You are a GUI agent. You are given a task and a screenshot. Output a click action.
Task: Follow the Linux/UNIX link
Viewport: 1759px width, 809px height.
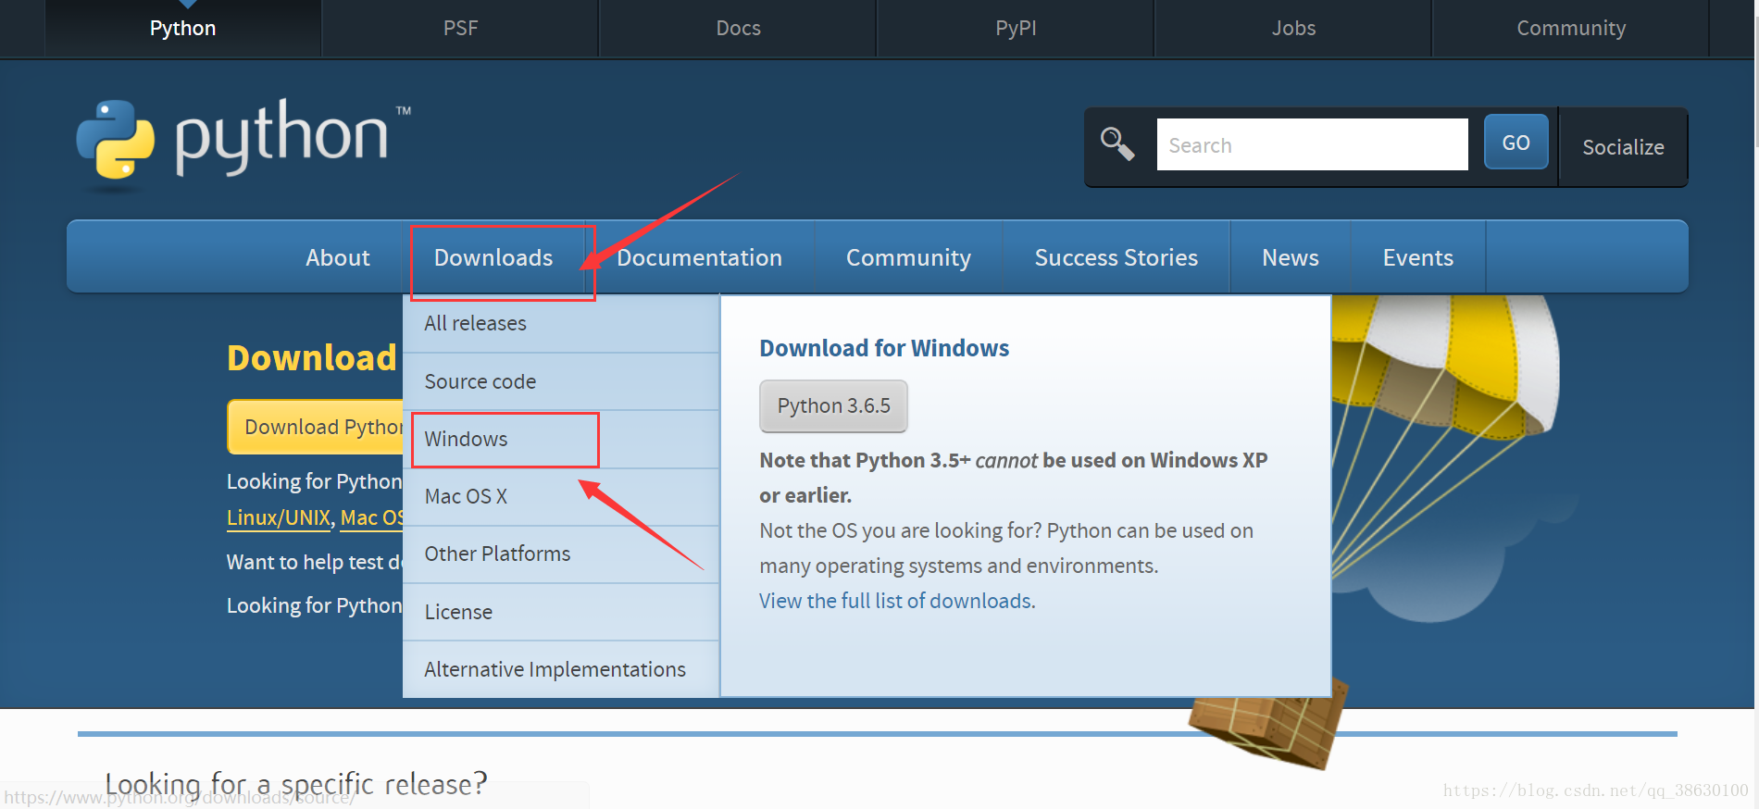click(279, 517)
